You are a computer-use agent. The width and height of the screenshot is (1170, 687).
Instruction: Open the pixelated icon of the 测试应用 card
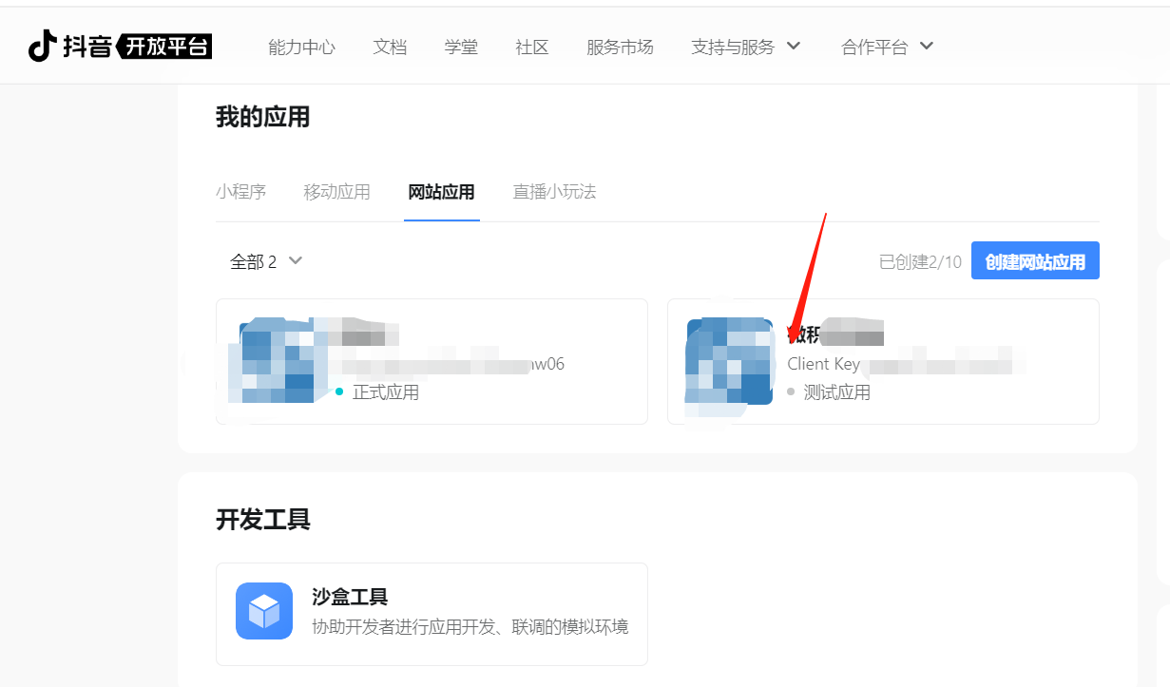(x=730, y=361)
